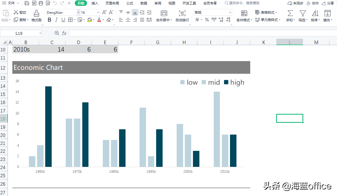Open Conditional Formatting (条件格式) menu

244,16
